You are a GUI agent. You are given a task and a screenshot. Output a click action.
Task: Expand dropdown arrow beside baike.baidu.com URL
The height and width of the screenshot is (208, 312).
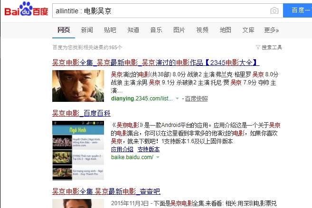click(x=158, y=157)
